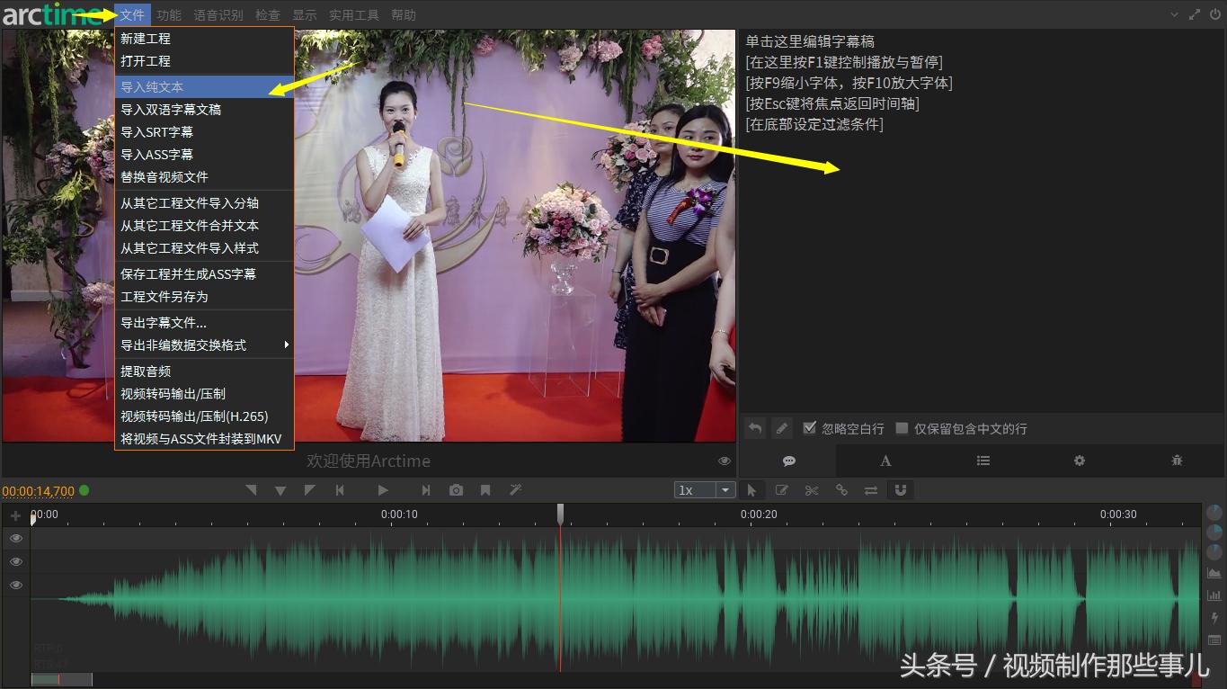The height and width of the screenshot is (689, 1227).
Task: Click the camera screenshot icon
Action: click(x=456, y=490)
